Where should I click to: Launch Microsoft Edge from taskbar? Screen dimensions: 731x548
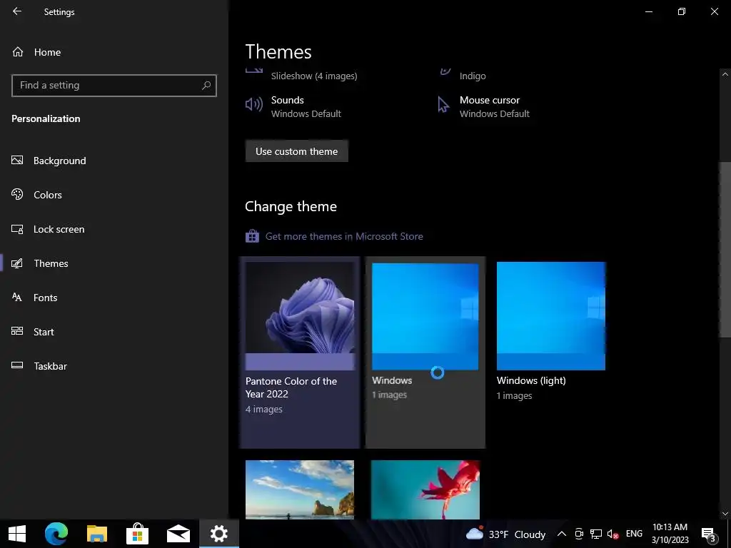tap(56, 534)
